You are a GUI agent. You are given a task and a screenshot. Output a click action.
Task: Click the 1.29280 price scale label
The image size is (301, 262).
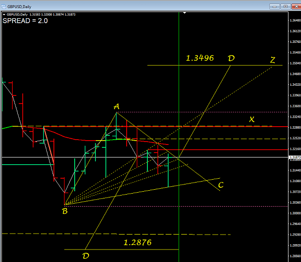click(295, 235)
